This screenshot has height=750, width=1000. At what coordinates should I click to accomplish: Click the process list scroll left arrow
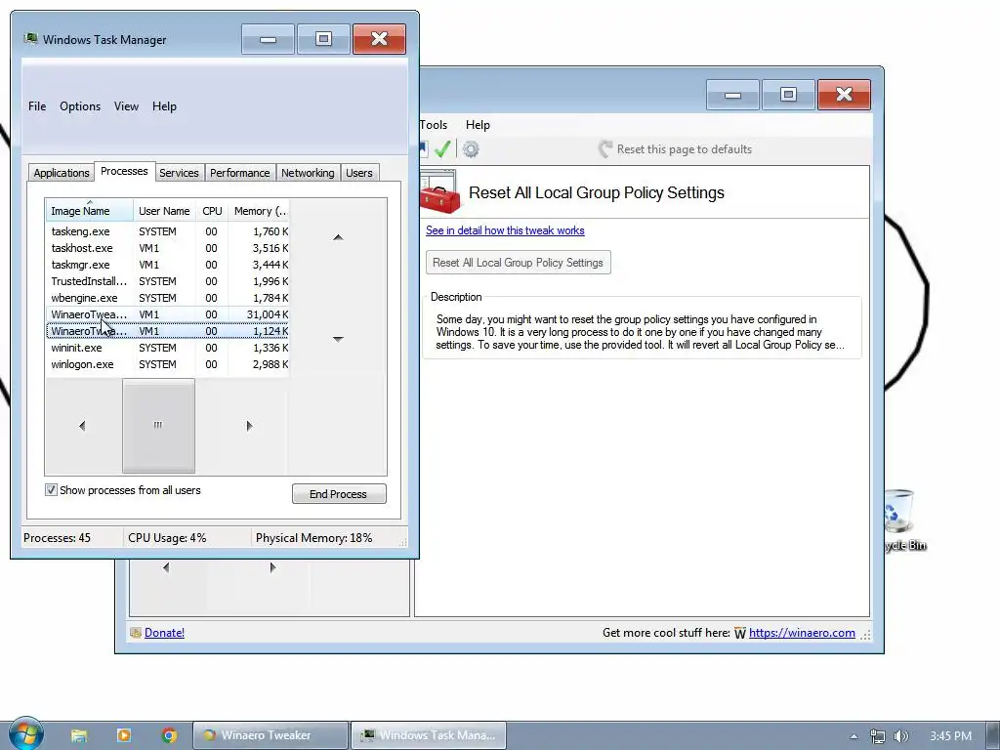(x=82, y=426)
